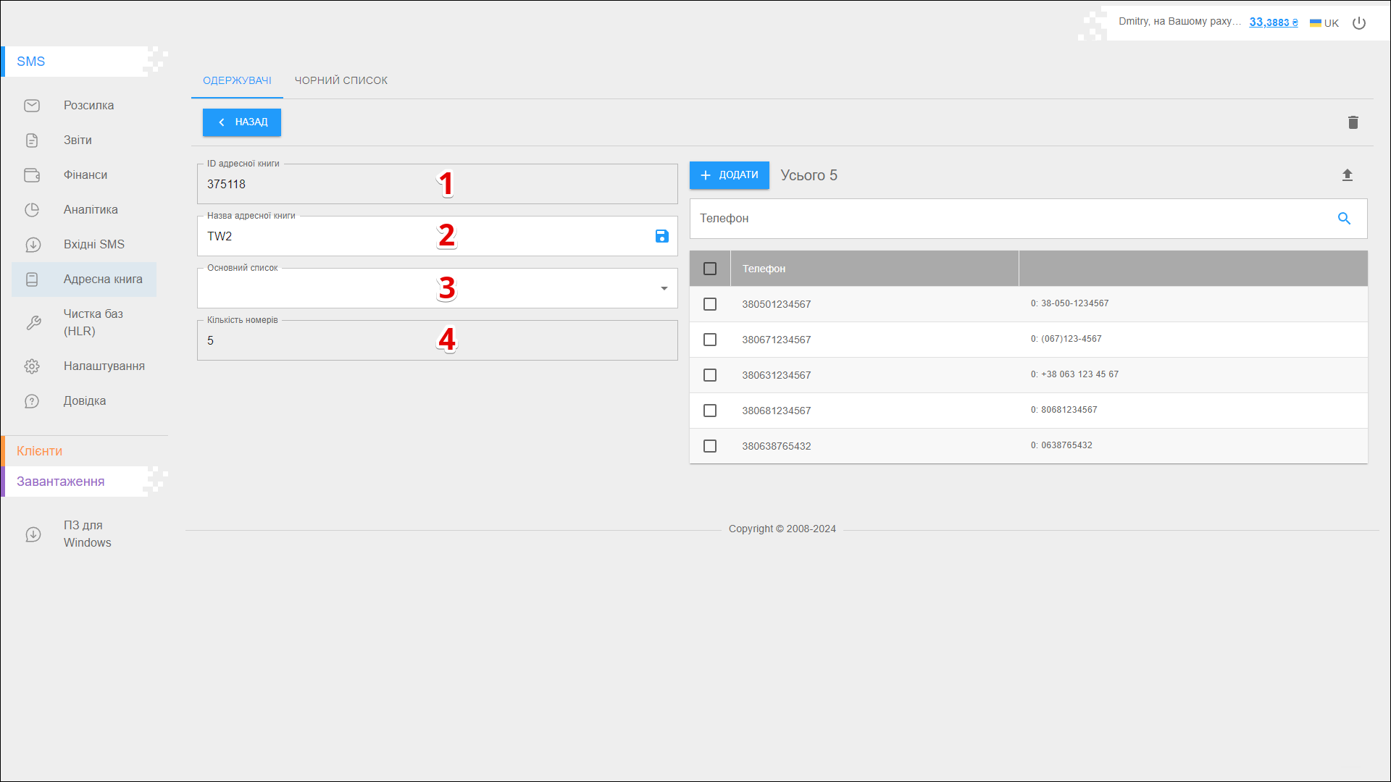Expand the Клієнти section
Screen dimensions: 1391x782
(40, 451)
